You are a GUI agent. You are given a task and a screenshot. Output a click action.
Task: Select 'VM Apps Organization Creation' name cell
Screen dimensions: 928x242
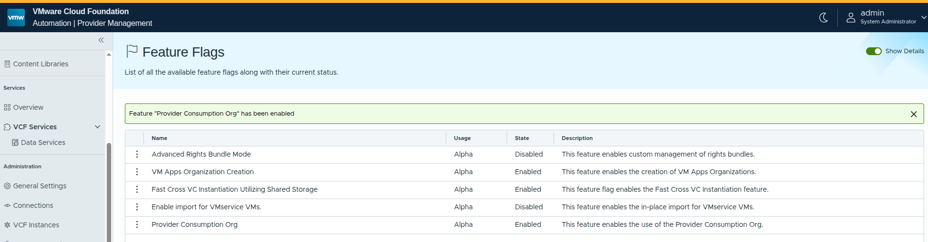coord(202,172)
